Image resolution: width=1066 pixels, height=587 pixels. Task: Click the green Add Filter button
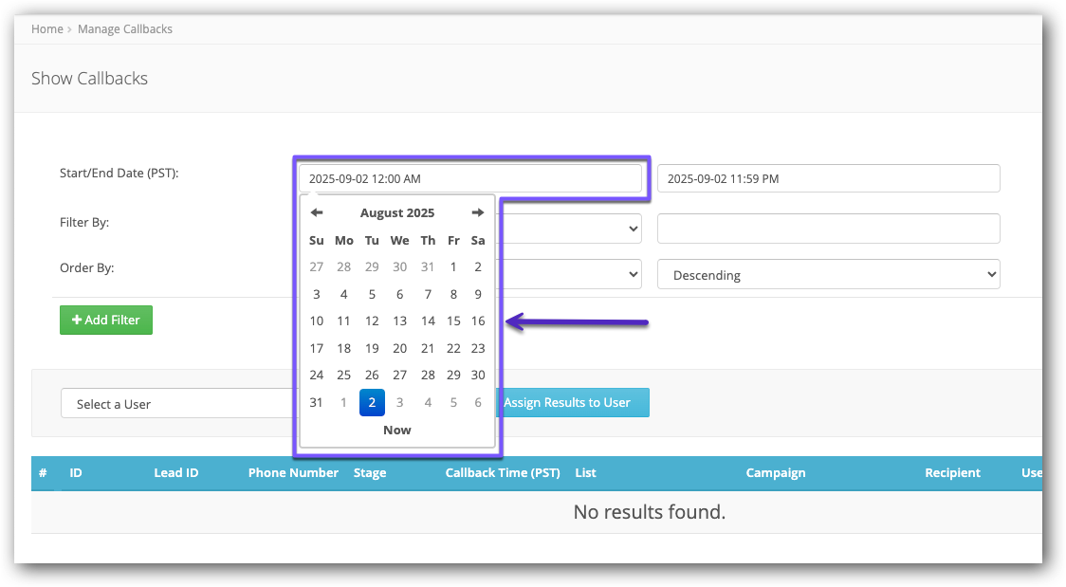[106, 320]
